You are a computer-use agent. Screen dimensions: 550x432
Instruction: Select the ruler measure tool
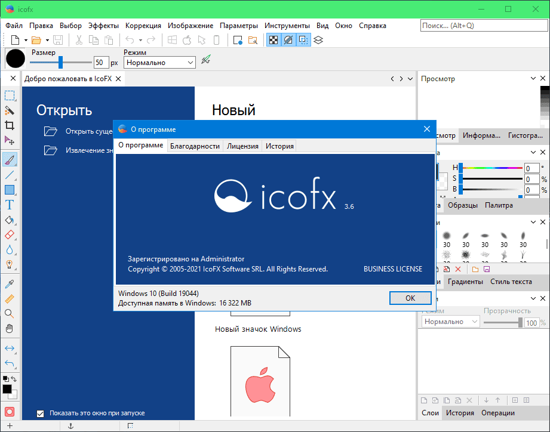(x=10, y=299)
